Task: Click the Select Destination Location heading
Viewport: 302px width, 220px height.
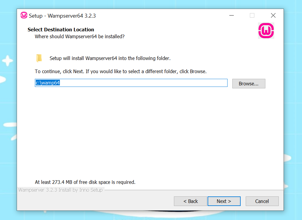Action: pyautogui.click(x=61, y=30)
